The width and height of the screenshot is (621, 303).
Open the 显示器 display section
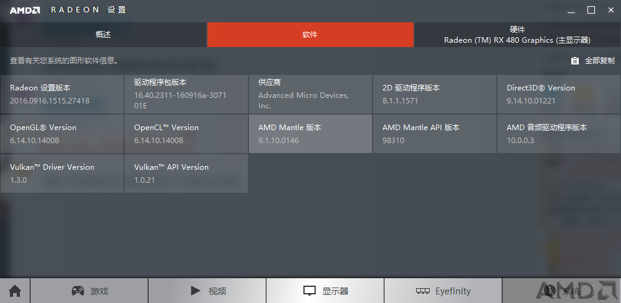(x=325, y=291)
